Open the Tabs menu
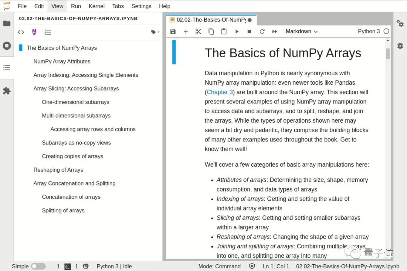Image resolution: width=407 pixels, height=271 pixels. [x=118, y=6]
